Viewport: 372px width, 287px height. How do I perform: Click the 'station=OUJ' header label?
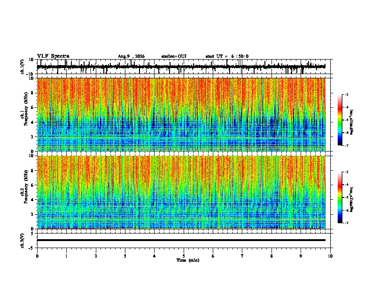pyautogui.click(x=174, y=56)
